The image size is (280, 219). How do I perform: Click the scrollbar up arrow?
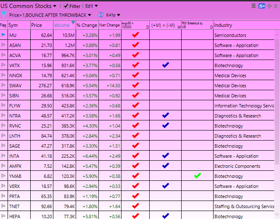(277, 34)
